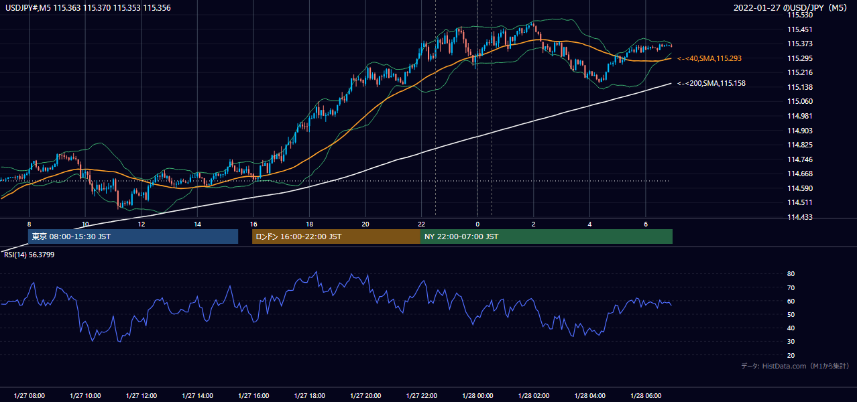
Task: Select the 東京 08:00-15:30 JST session bar
Action: [x=133, y=237]
